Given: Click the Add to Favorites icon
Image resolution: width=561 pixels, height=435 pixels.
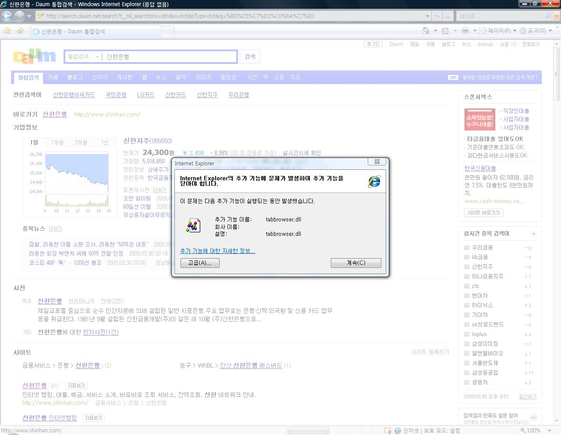Looking at the screenshot, I should 20,31.
